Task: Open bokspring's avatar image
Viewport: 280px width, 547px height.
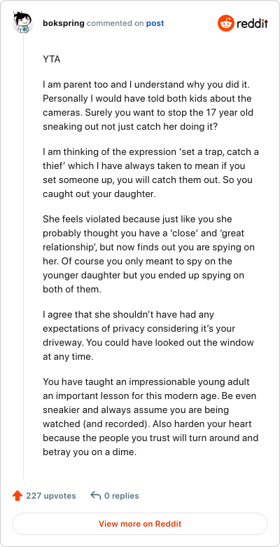Action: pos(23,22)
